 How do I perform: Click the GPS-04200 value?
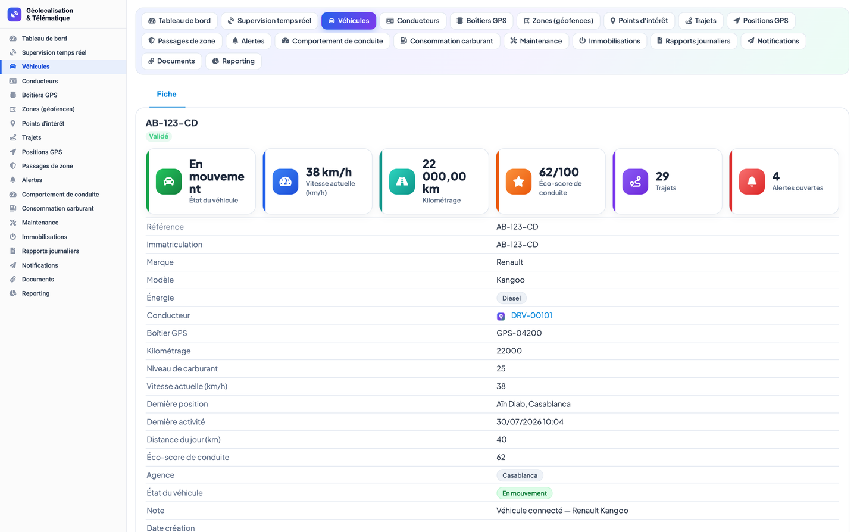click(x=519, y=333)
